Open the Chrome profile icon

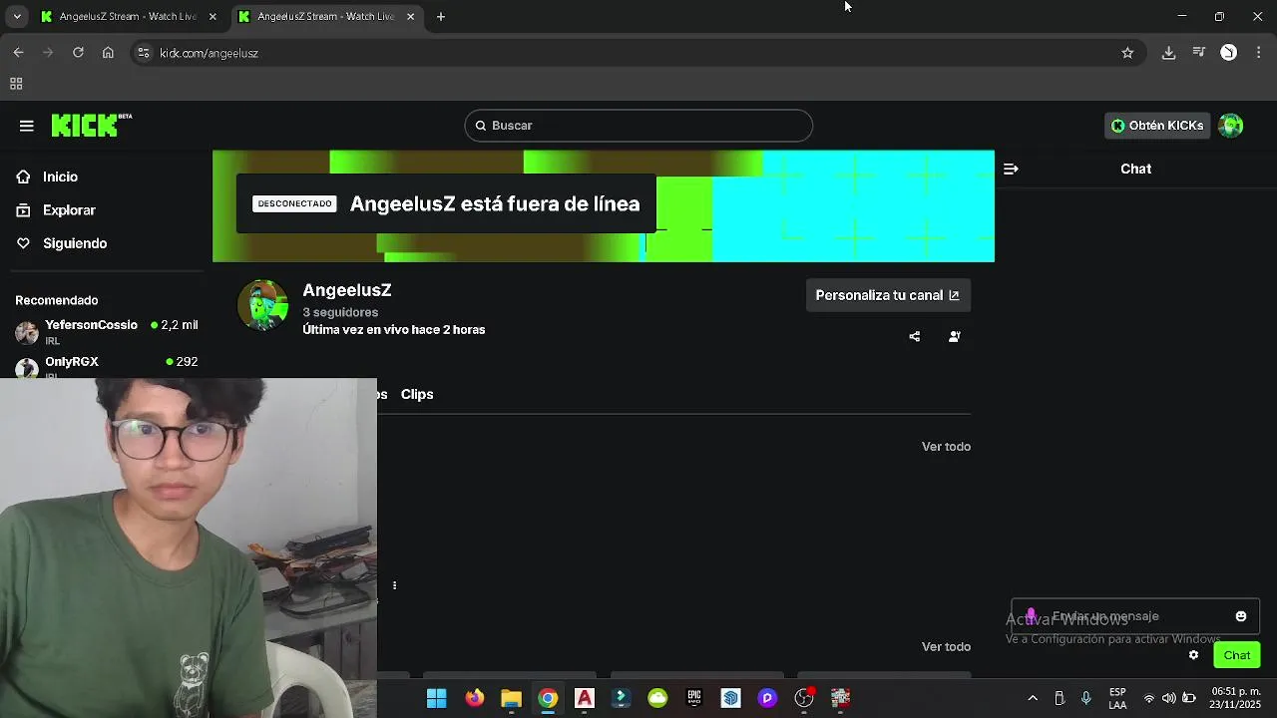point(1229,53)
